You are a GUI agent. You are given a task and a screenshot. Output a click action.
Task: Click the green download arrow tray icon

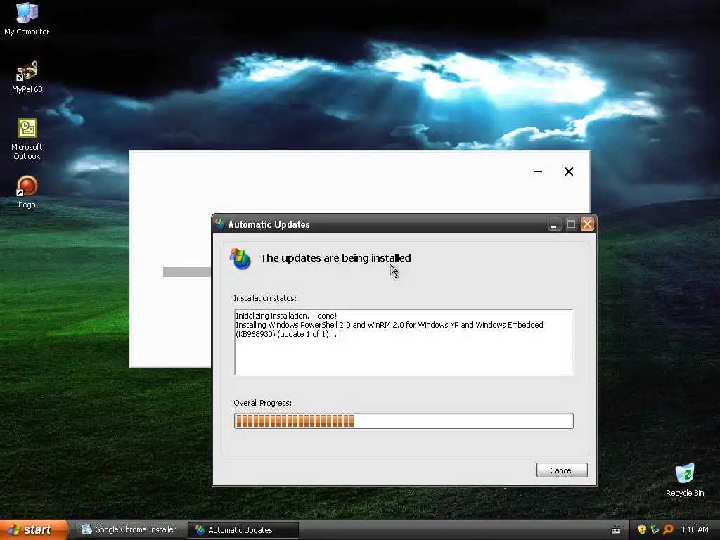(x=655, y=529)
